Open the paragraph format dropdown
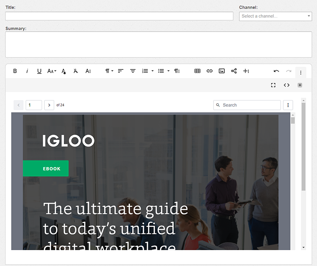This screenshot has height=266, width=317. click(x=109, y=71)
